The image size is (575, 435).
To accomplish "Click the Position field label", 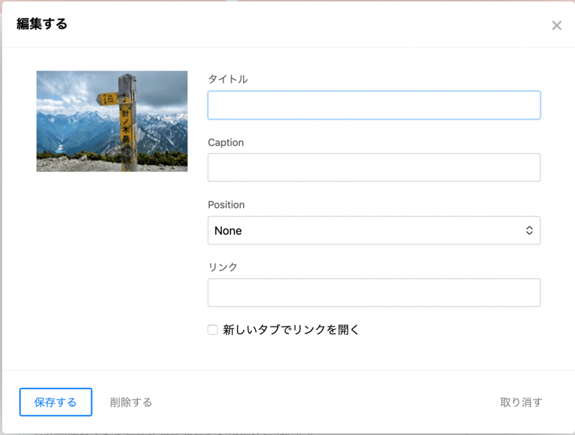I will [x=226, y=205].
